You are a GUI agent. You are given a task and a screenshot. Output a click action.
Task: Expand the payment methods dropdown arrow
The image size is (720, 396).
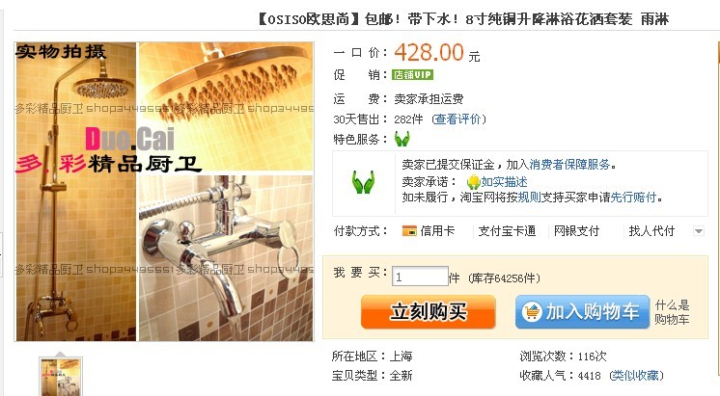point(699,231)
